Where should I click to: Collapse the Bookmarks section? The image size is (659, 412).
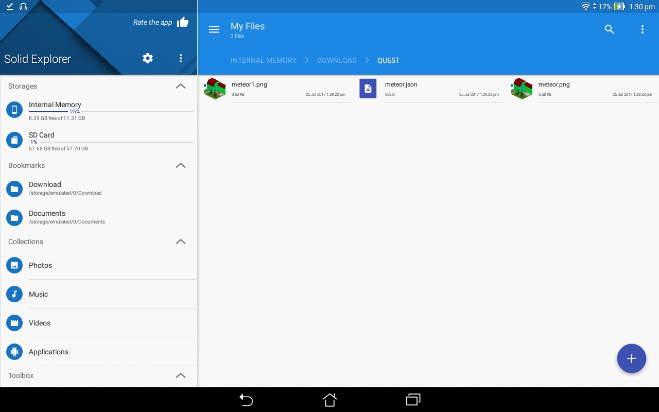[x=181, y=165]
